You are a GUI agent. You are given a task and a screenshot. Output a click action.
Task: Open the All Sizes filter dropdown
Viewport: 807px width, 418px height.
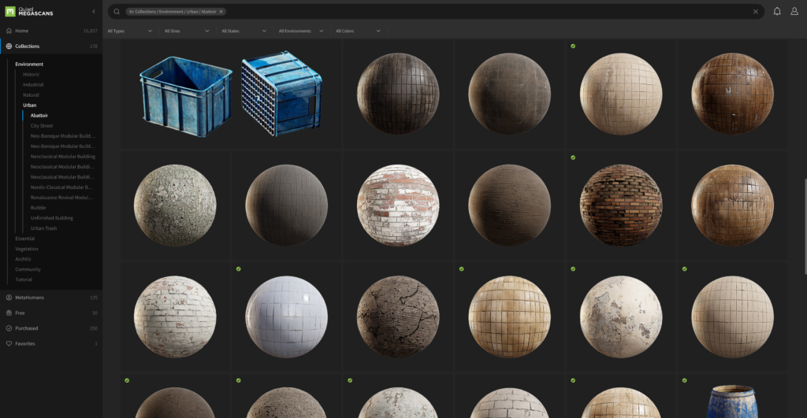tap(187, 31)
